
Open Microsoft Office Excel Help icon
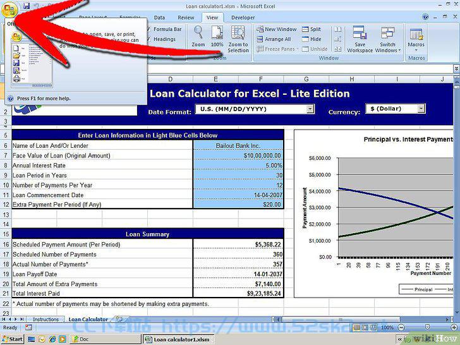425,17
